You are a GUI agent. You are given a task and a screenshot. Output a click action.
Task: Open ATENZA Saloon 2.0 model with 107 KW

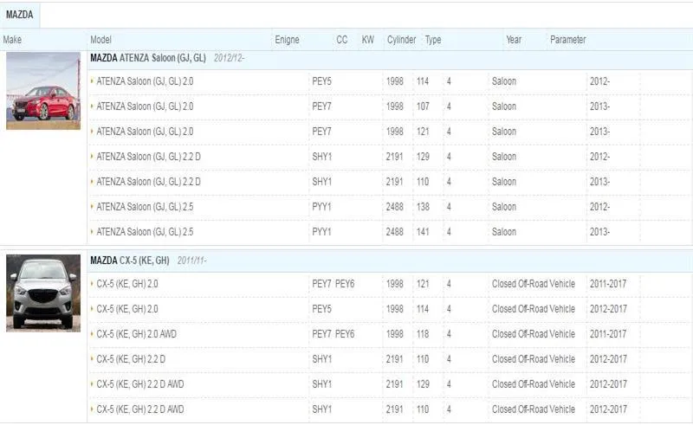145,106
